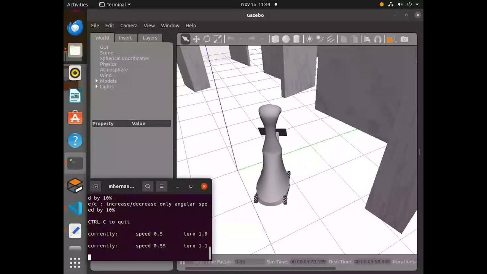This screenshot has height=274, width=487.
Task: Open the File menu
Action: [95, 25]
